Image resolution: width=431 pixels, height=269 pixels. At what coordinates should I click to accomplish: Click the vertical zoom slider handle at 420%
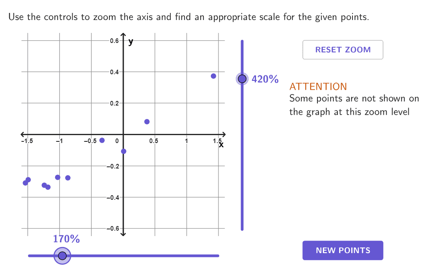242,78
